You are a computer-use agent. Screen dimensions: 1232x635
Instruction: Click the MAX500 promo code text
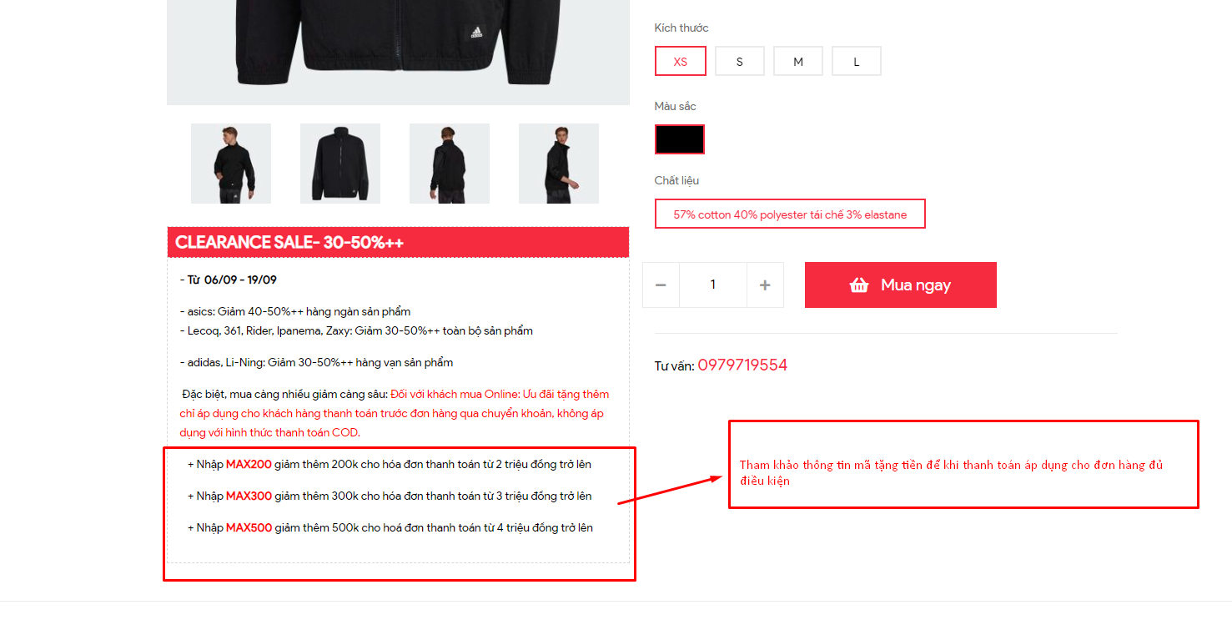pos(249,527)
